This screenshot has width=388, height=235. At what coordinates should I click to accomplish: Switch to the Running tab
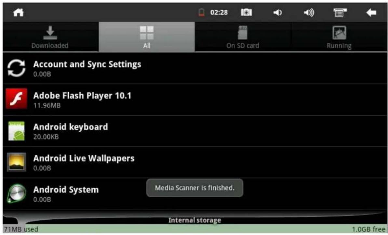pyautogui.click(x=339, y=37)
